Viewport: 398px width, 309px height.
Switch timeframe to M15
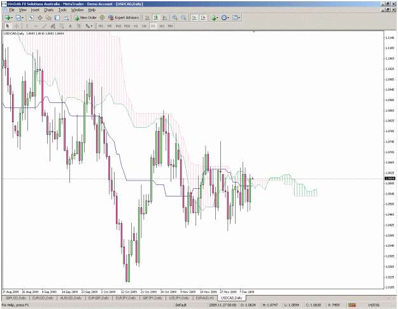coord(118,26)
